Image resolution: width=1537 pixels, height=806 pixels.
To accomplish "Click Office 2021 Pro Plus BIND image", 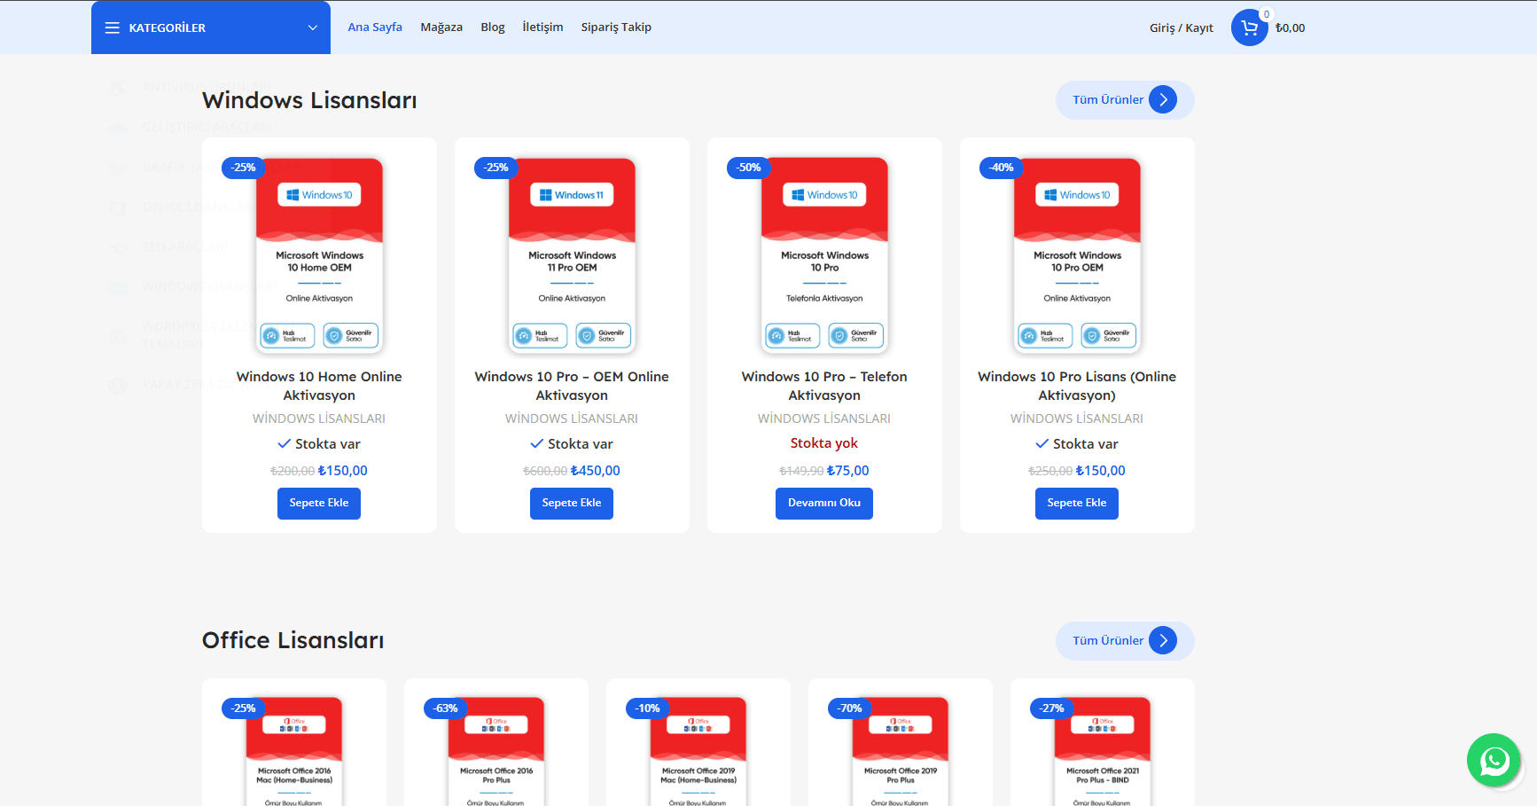I will pos(1103,751).
